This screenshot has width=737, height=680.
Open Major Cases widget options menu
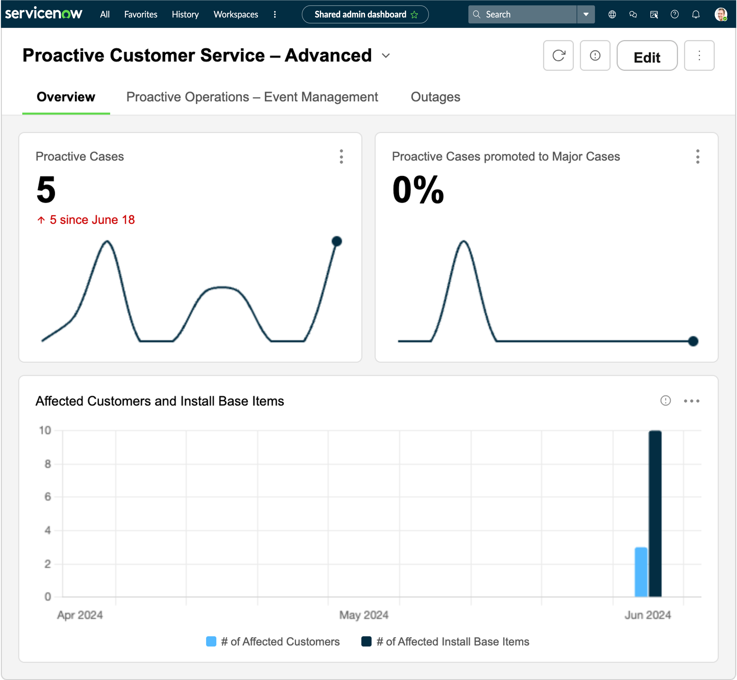tap(697, 156)
